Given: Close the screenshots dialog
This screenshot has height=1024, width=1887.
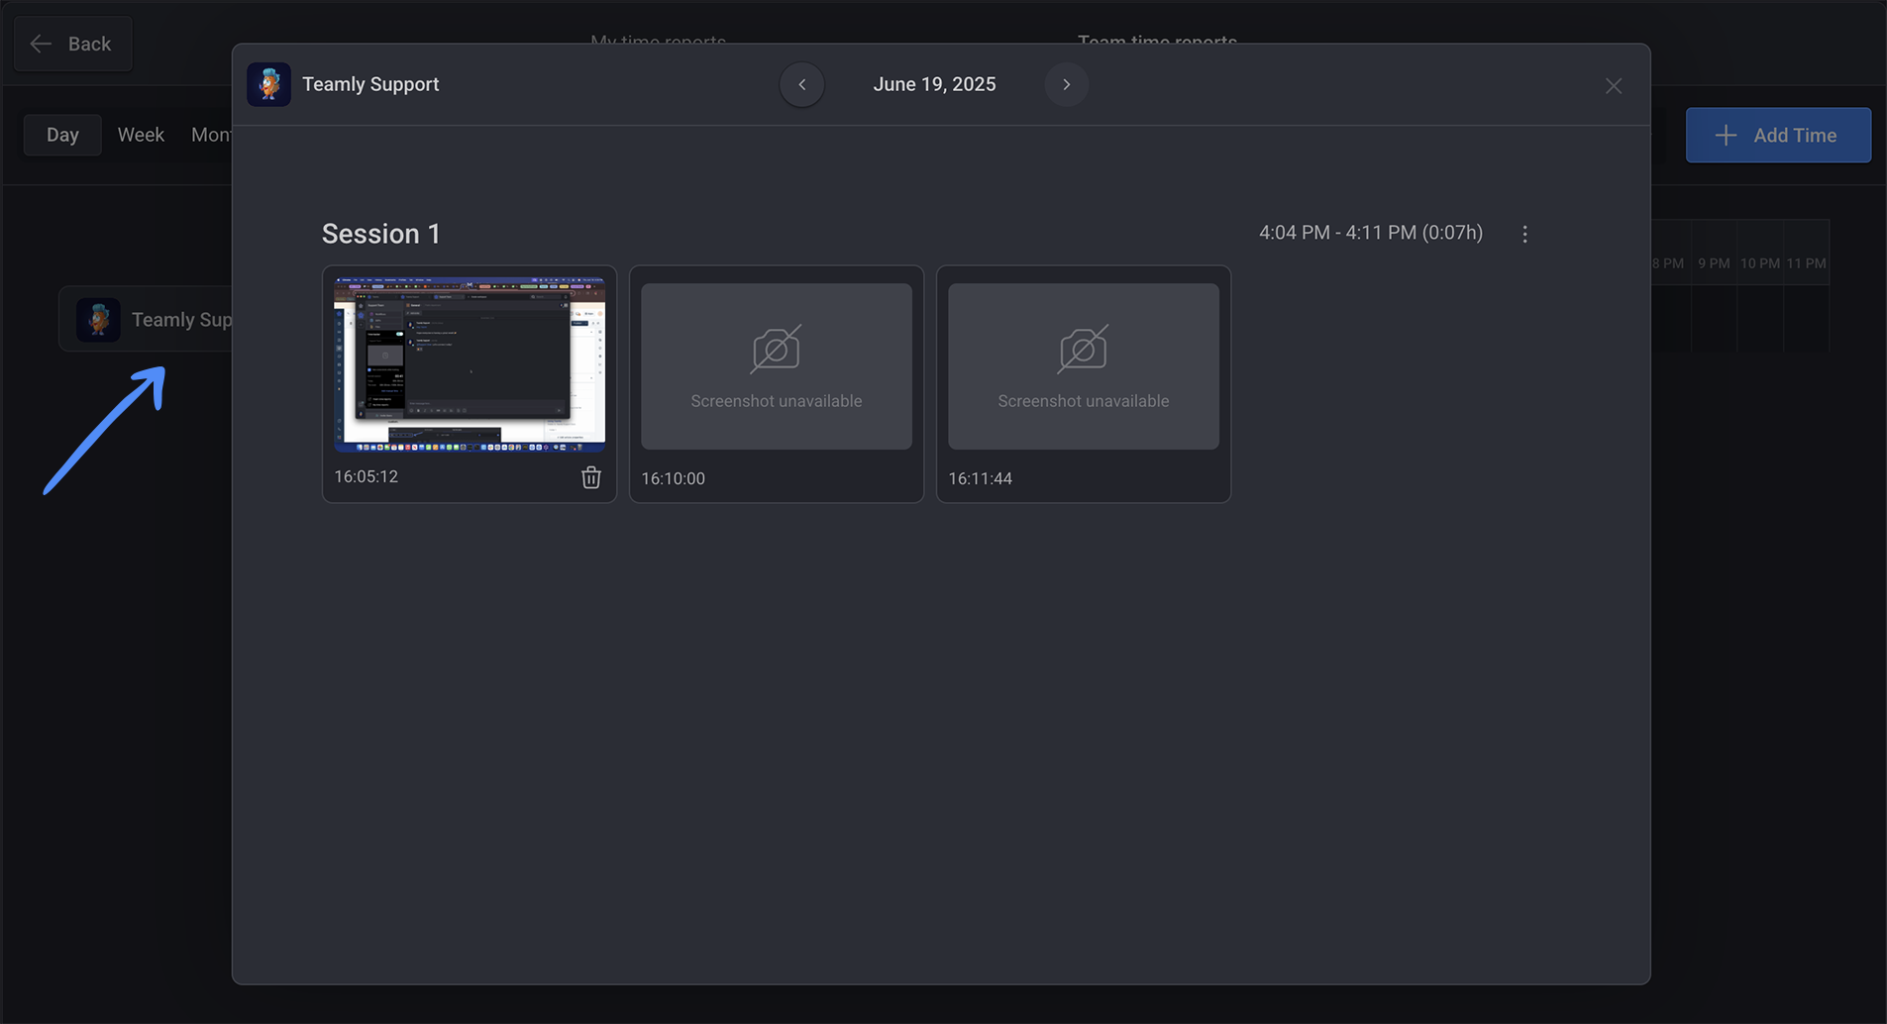Looking at the screenshot, I should point(1614,86).
